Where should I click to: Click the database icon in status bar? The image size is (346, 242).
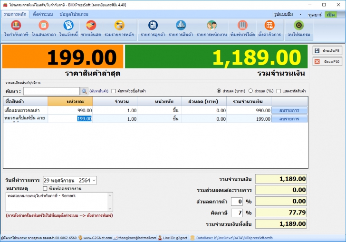[192, 238]
